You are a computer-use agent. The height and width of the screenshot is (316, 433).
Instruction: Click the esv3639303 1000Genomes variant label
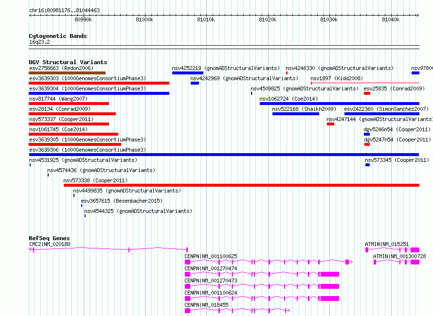88,78
